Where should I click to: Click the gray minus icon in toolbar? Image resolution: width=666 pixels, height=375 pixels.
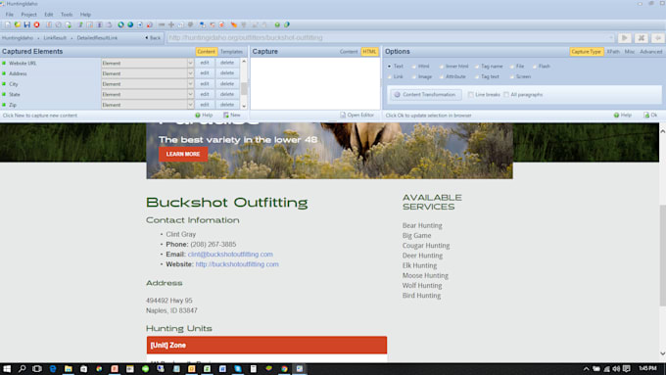coord(162,25)
